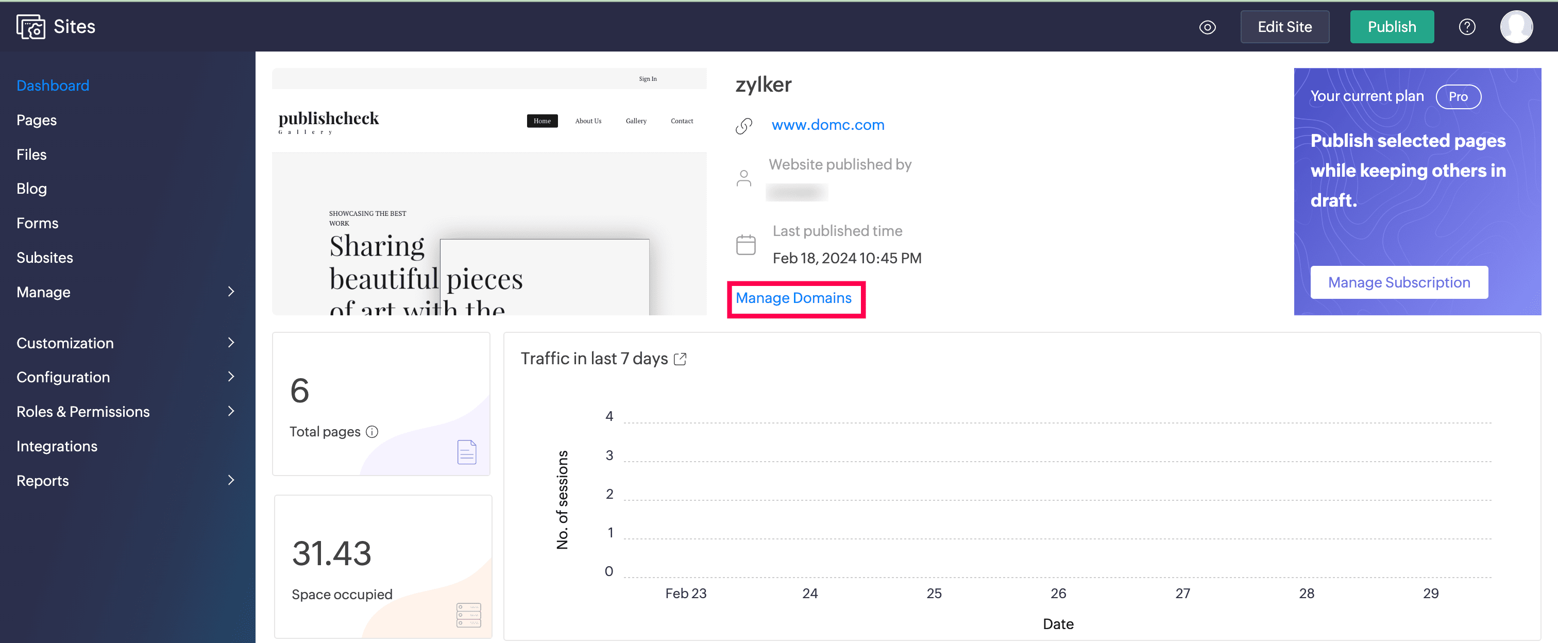Go to the Blog section
1558x643 pixels.
point(31,189)
